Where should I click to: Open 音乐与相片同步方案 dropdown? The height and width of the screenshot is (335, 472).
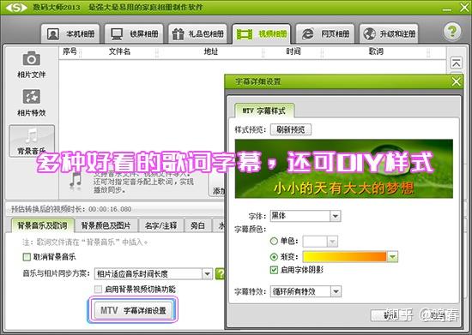tap(154, 273)
